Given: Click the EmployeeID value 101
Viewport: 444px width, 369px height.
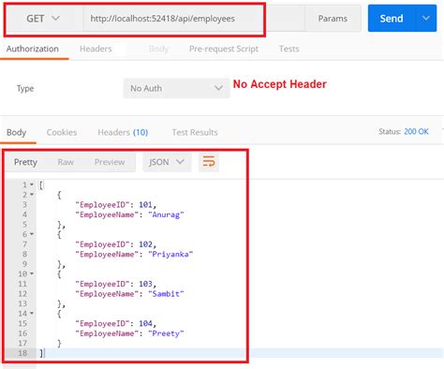Looking at the screenshot, I should click(145, 205).
